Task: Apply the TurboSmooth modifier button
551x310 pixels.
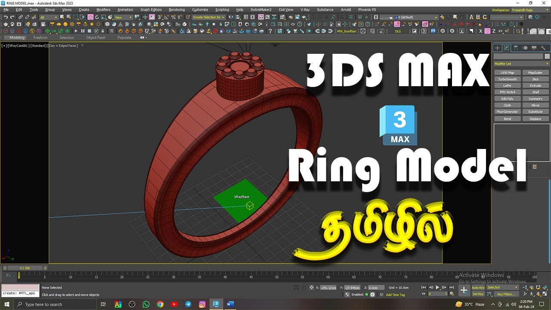Action: pyautogui.click(x=507, y=79)
